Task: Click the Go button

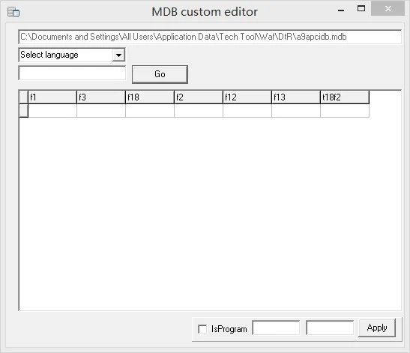Action: pos(160,74)
